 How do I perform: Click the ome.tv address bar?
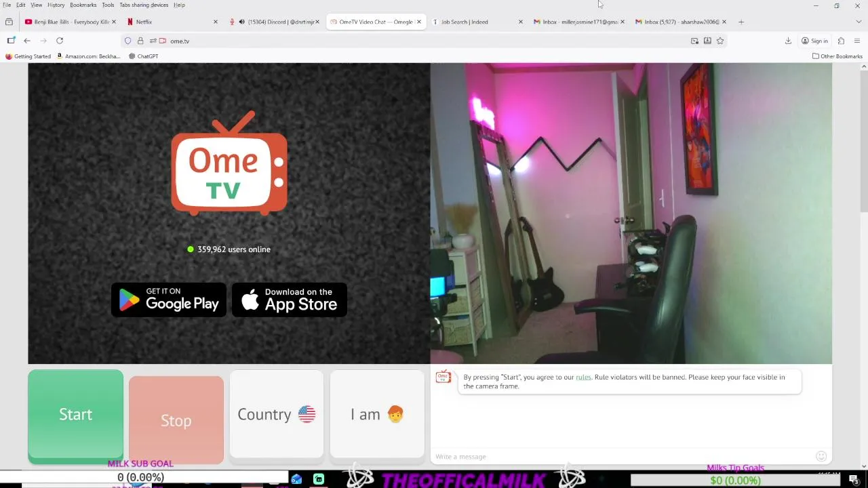(427, 41)
